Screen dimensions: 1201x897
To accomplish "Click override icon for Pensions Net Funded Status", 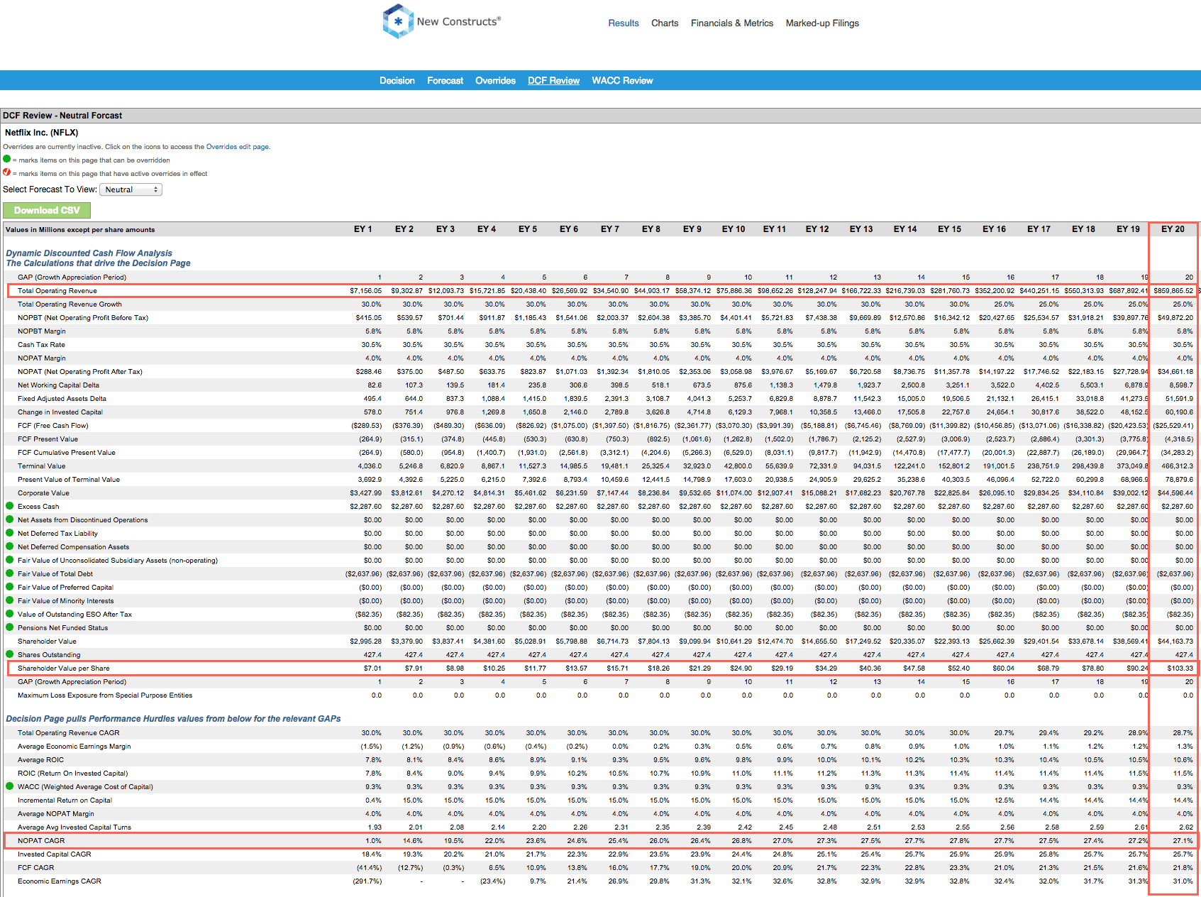I will pos(10,627).
